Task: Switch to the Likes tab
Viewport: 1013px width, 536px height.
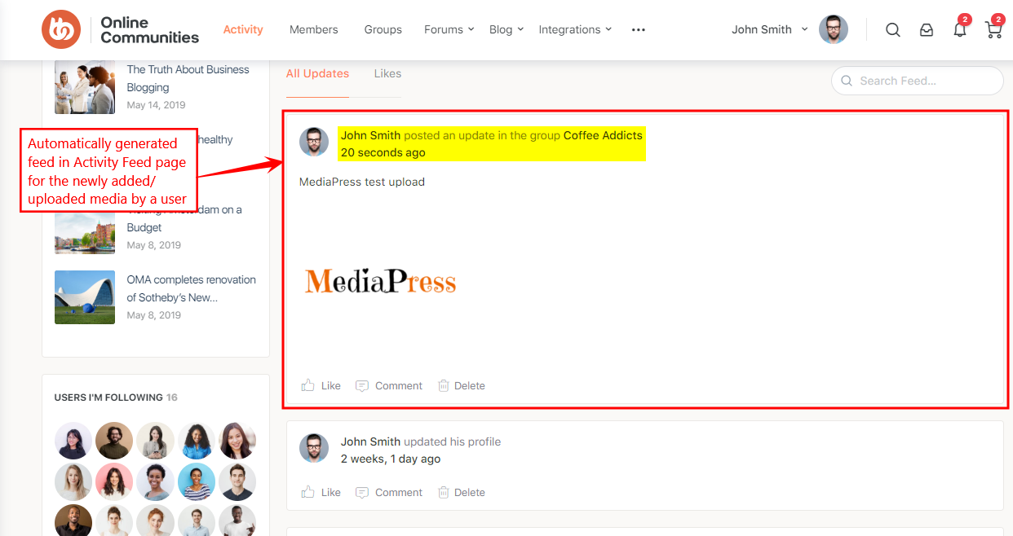Action: (x=387, y=73)
